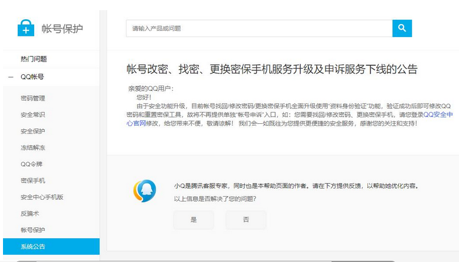The width and height of the screenshot is (459, 262).
Task: Click the 帐号保护 lock logo icon
Action: pos(26,28)
